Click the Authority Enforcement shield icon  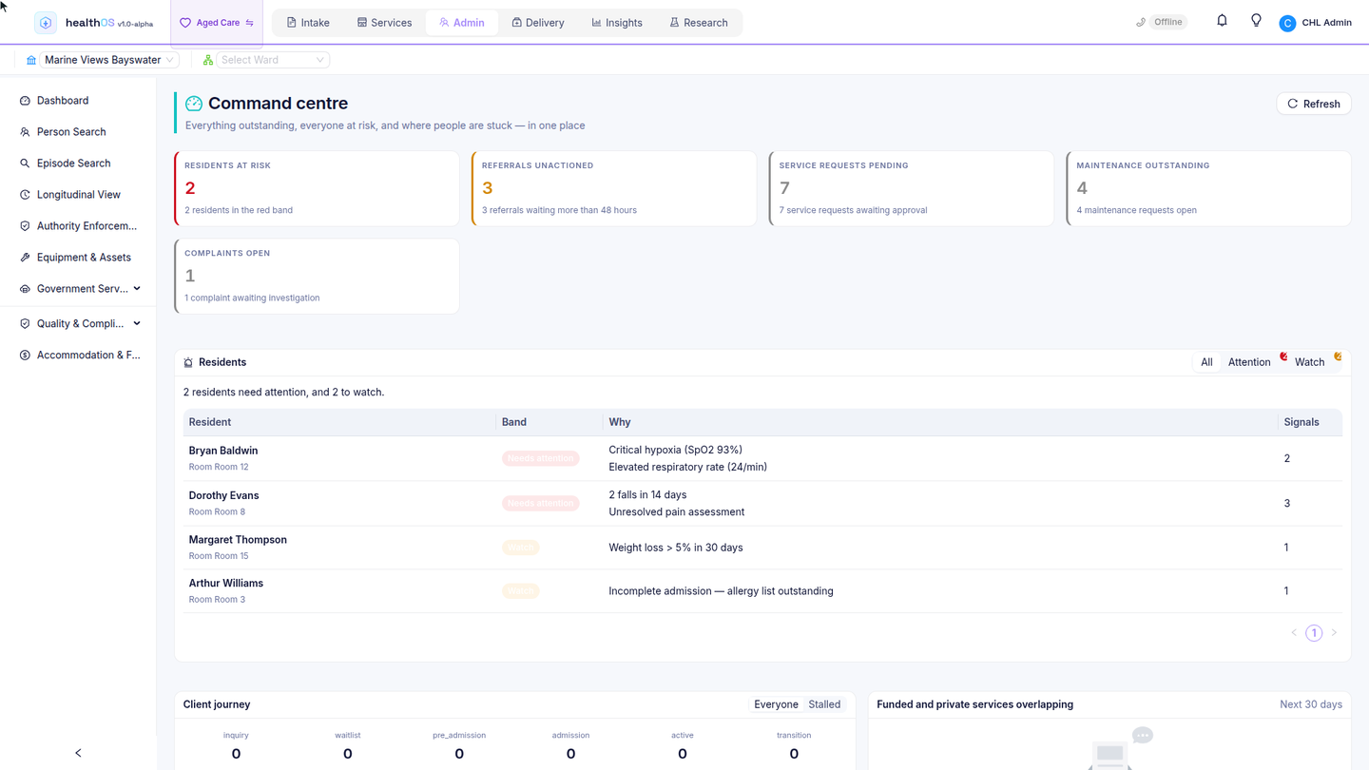25,226
